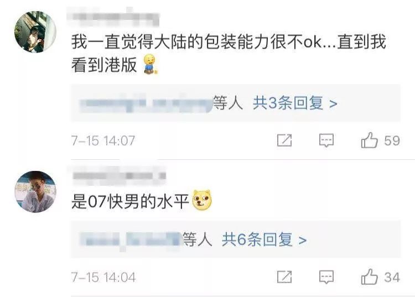Tap blurred replier names before 共3条回复
The width and height of the screenshot is (415, 297).
(146, 103)
